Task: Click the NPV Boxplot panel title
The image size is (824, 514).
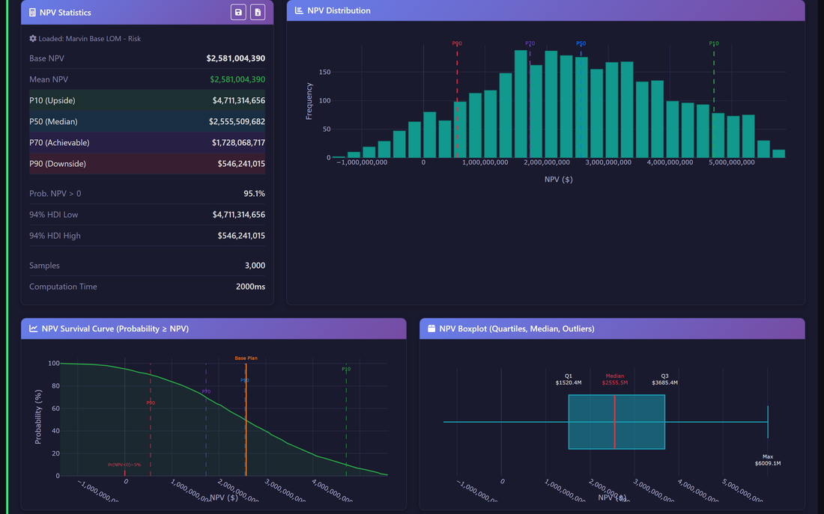Action: pos(517,328)
